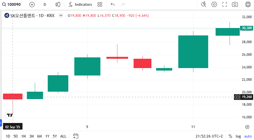Open the go-to-date calendar icon

coord(75,136)
